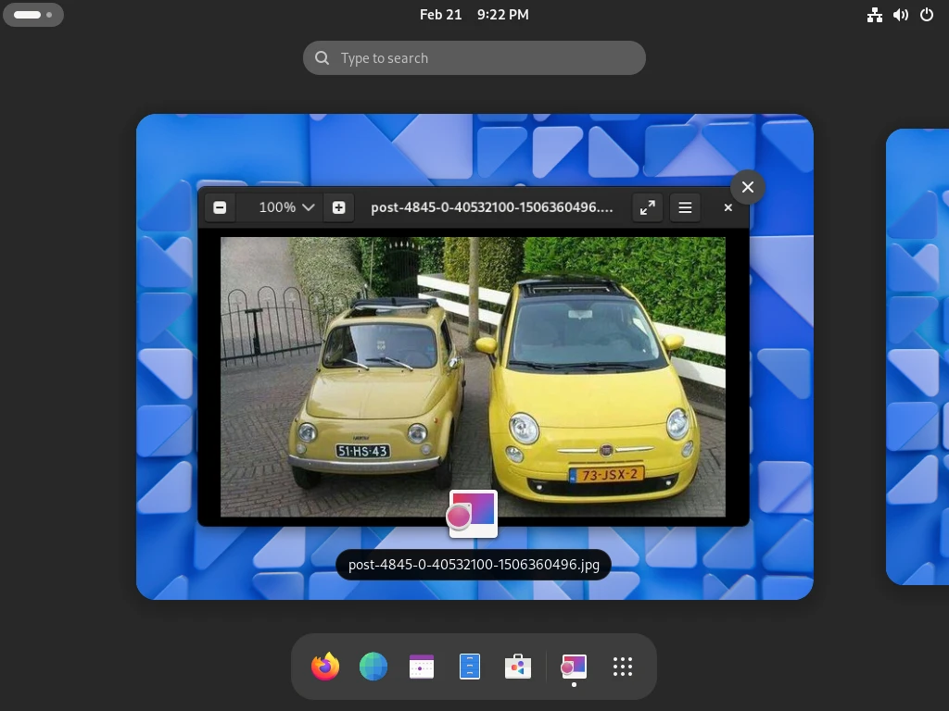Toggle fullscreen view of the photo
Viewport: 949px width, 711px height.
click(647, 207)
